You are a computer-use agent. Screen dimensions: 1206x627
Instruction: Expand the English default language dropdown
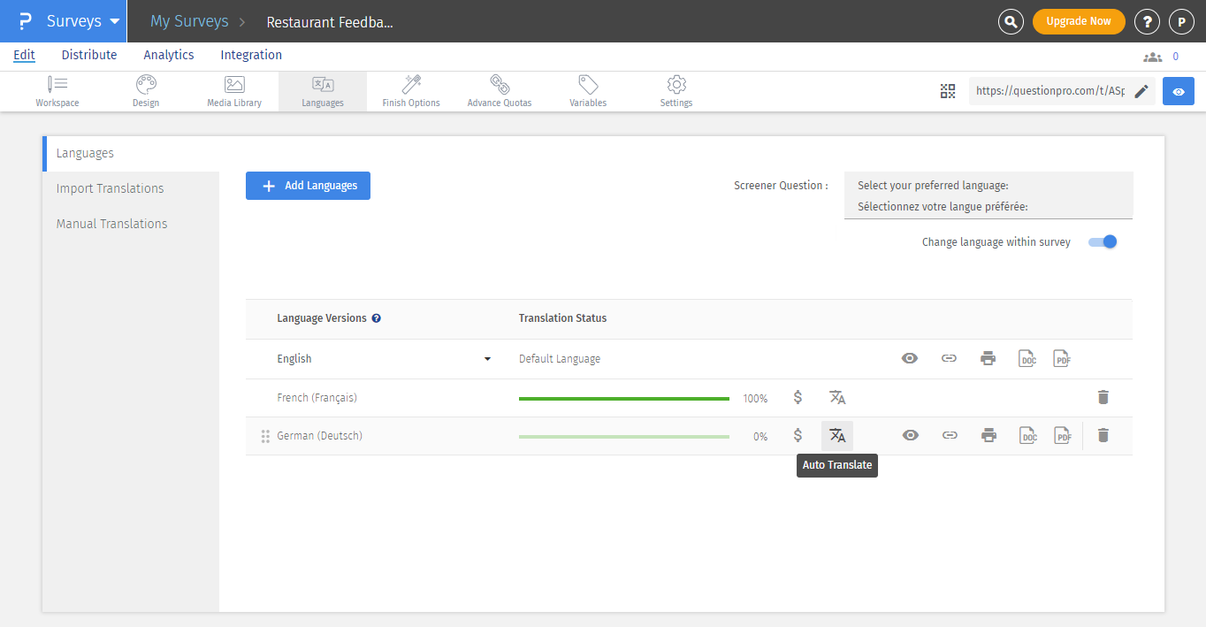487,359
